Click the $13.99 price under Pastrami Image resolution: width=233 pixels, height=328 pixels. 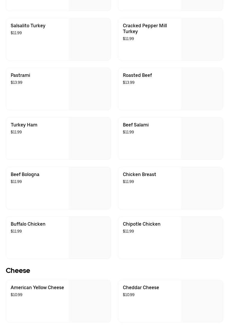coord(17,83)
